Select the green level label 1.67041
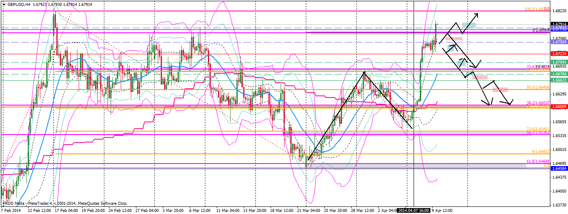Image resolution: width=568 pixels, height=214 pixels. point(559,62)
